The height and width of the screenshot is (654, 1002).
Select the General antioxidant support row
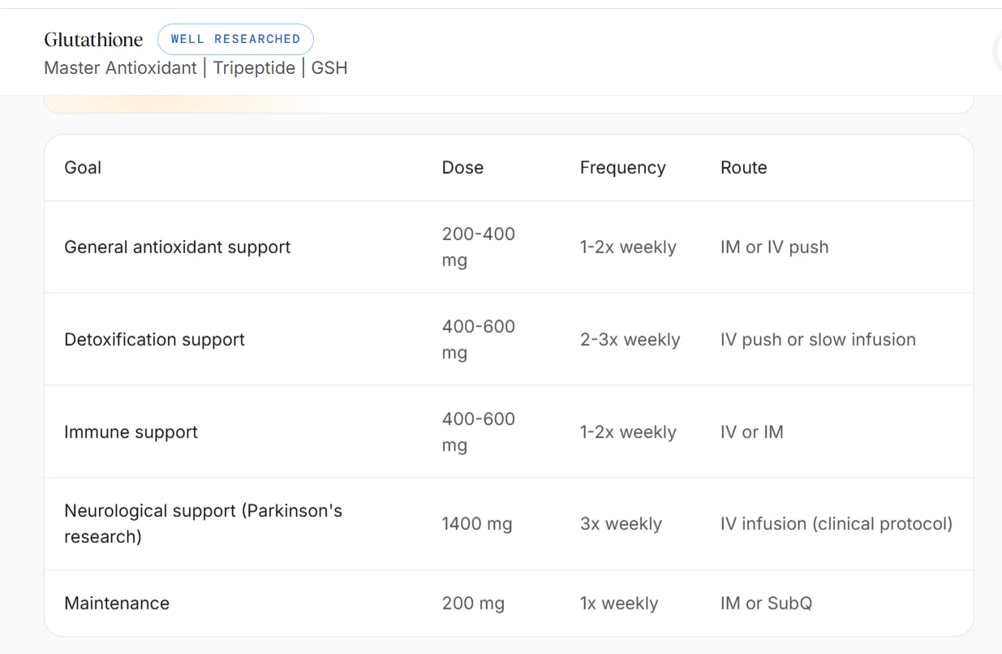[509, 247]
